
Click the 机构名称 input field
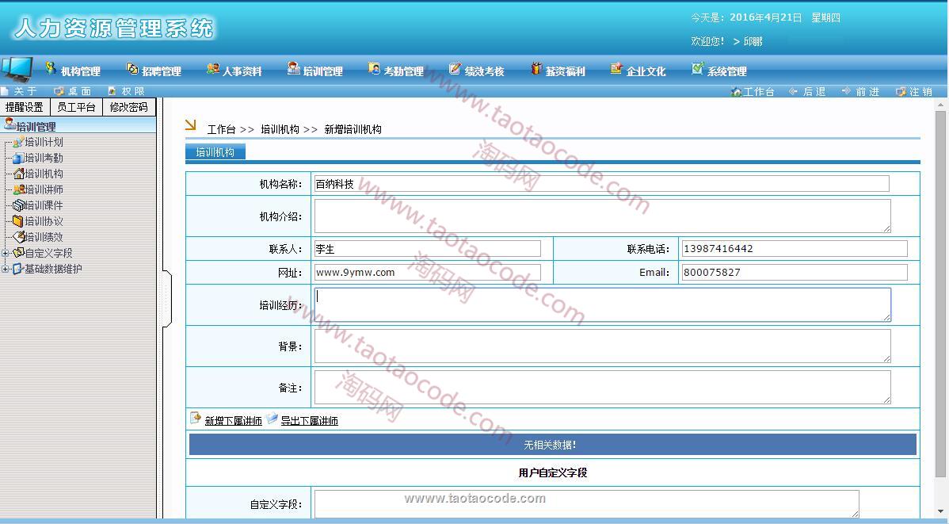601,184
